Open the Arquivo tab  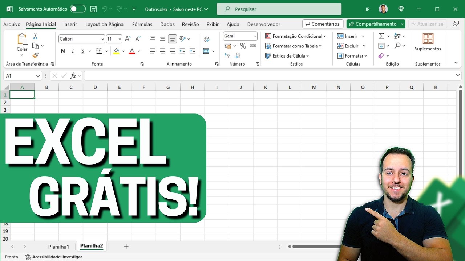[x=12, y=24]
